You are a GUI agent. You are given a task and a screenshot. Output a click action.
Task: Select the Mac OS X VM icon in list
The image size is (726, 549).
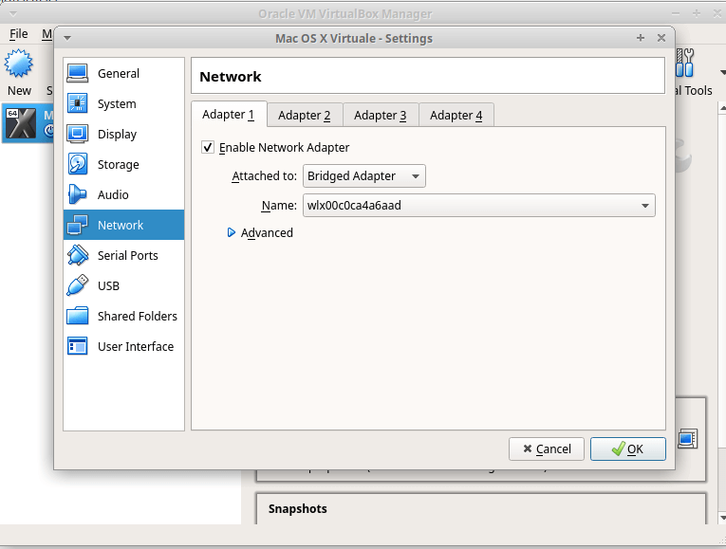[21, 123]
